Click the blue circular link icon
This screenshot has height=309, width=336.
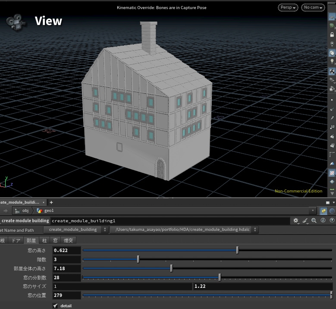point(332,211)
